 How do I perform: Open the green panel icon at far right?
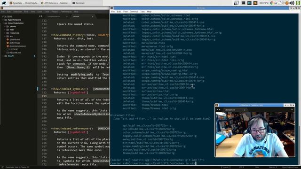(x=298, y=3)
